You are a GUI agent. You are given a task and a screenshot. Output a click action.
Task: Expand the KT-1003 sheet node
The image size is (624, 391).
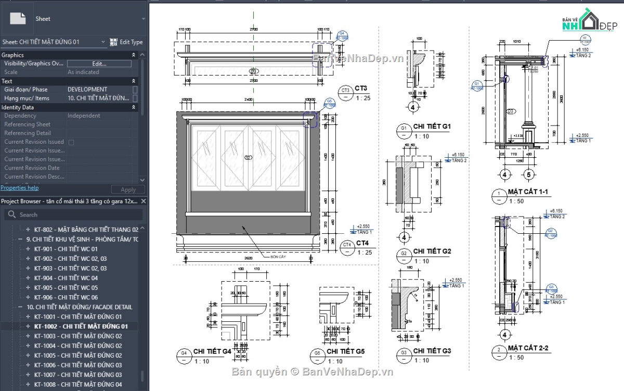tap(29, 336)
